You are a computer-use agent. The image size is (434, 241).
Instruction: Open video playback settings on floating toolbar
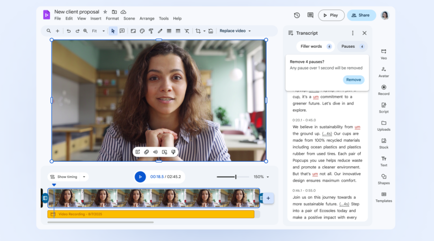pyautogui.click(x=164, y=152)
